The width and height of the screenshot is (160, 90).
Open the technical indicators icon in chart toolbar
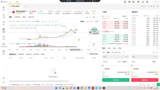[x=46, y=21]
